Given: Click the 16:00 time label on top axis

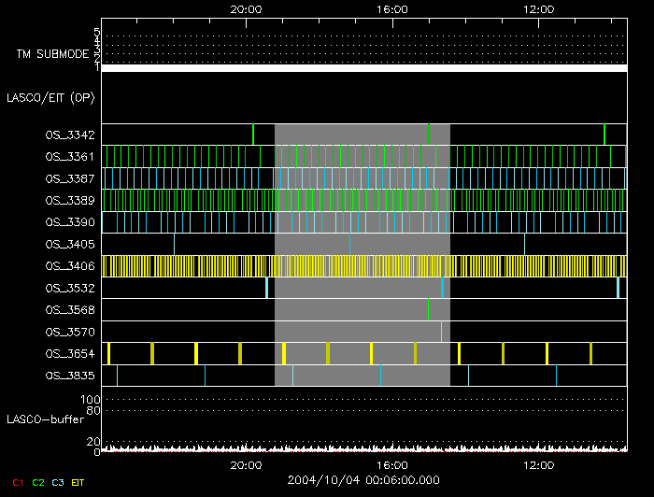Looking at the screenshot, I should pos(391,8).
